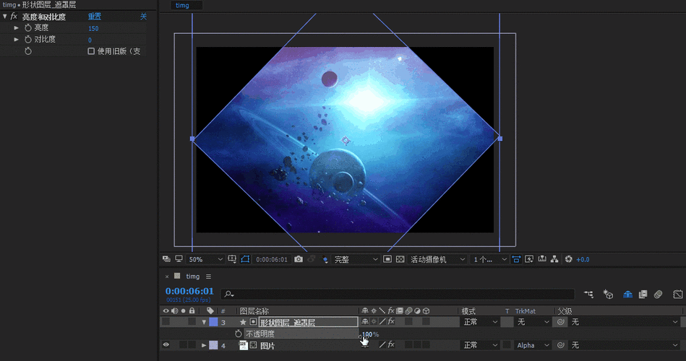This screenshot has width=686, height=361.
Task: Enable the 亮度 keyframe stopwatch
Action: click(28, 28)
